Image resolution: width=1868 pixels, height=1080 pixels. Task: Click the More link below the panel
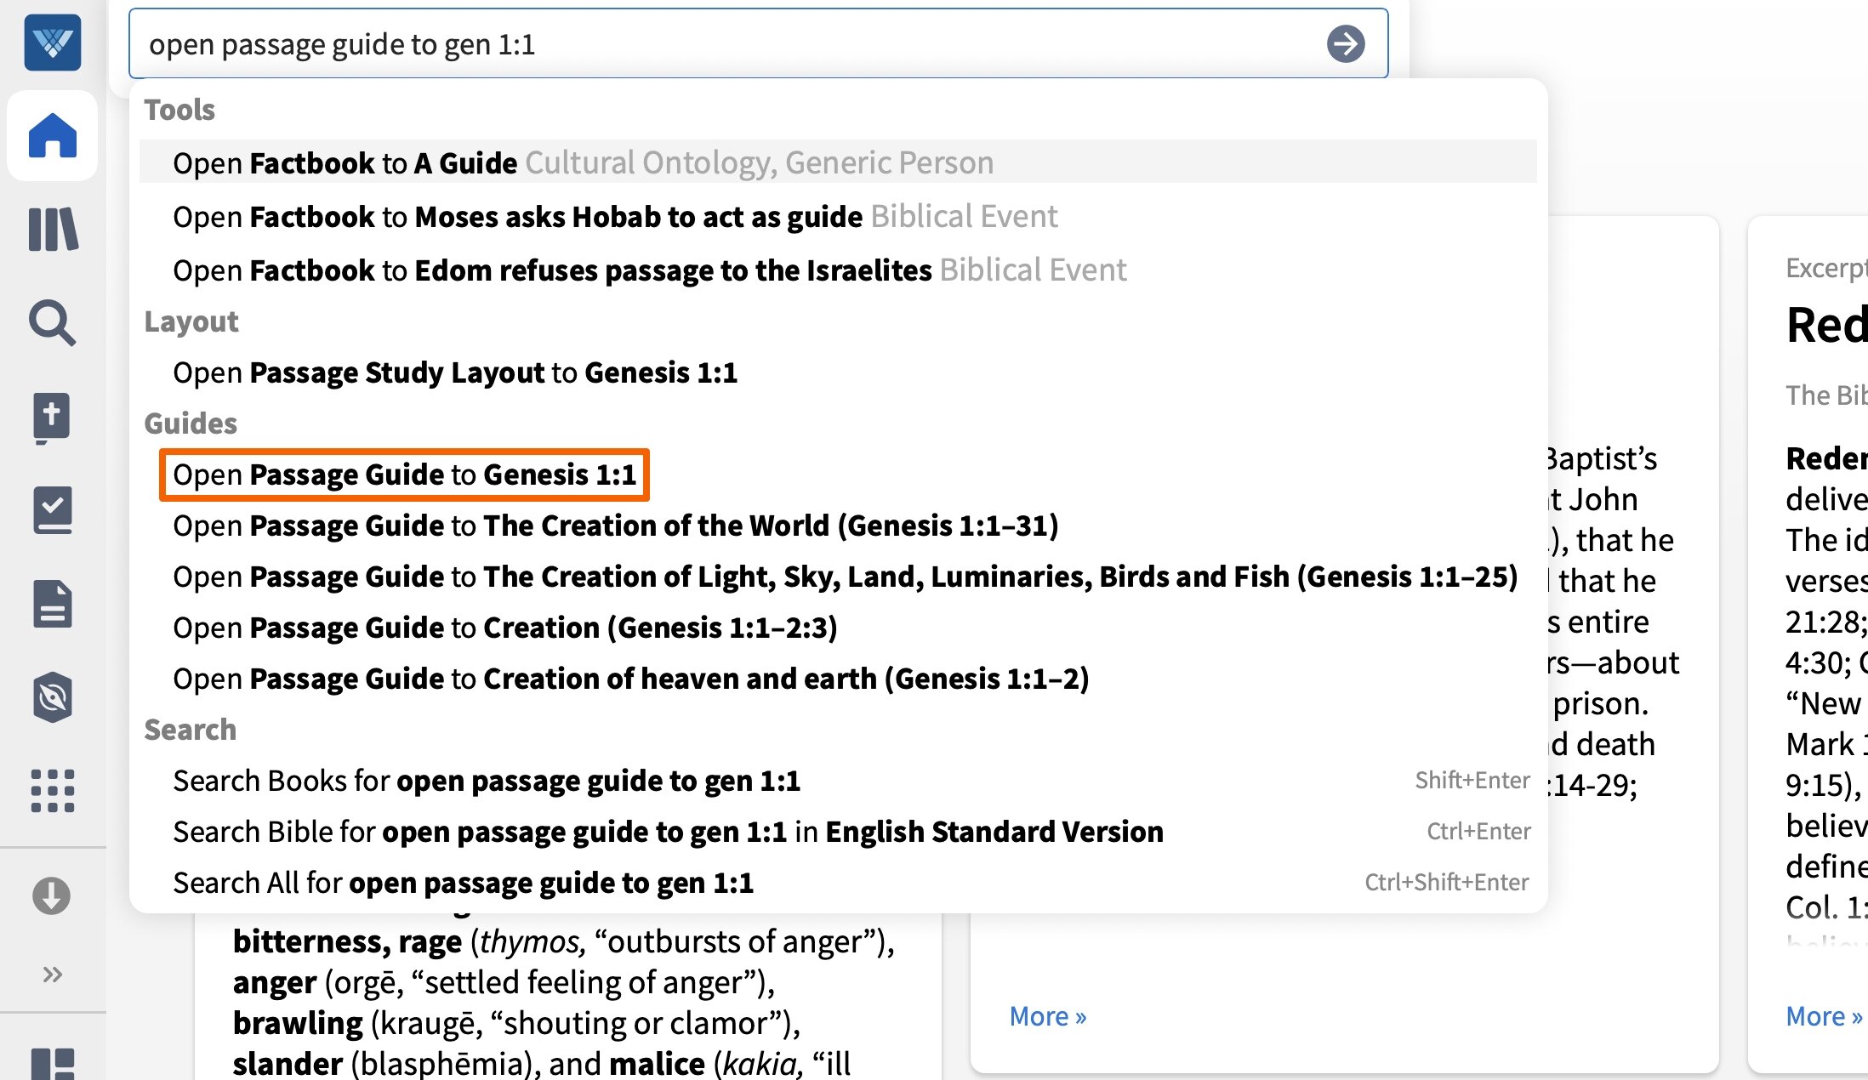pyautogui.click(x=1047, y=1015)
